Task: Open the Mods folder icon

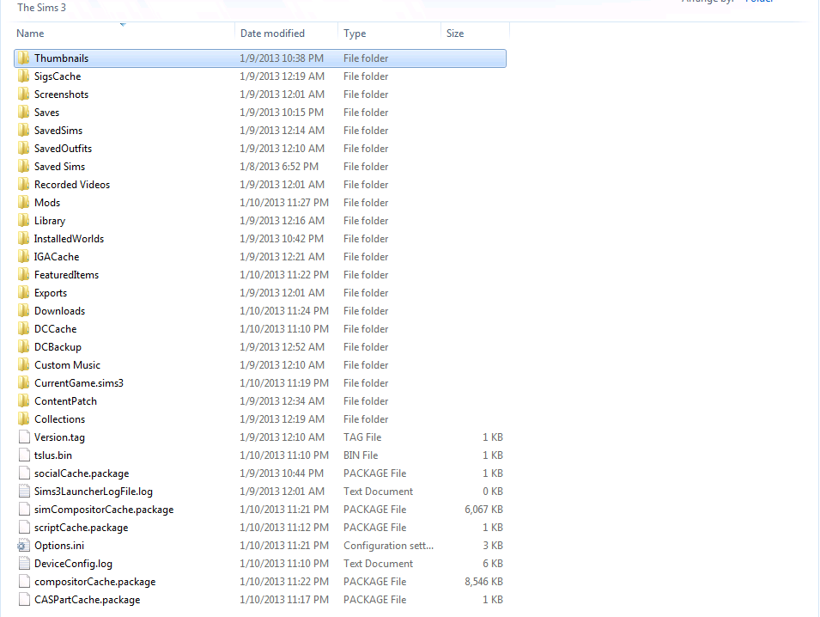Action: [x=24, y=202]
